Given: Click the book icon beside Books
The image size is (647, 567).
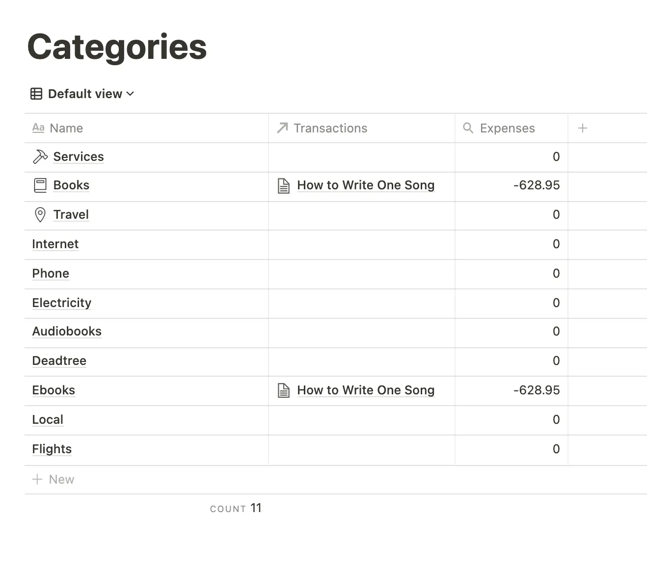Looking at the screenshot, I should [40, 185].
